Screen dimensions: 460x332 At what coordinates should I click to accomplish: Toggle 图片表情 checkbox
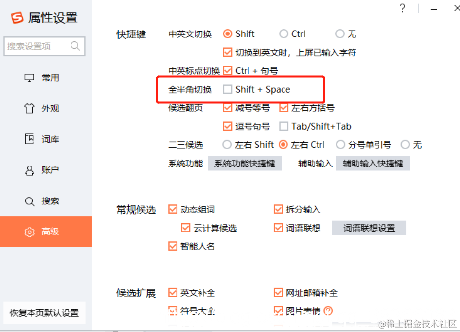(x=278, y=311)
